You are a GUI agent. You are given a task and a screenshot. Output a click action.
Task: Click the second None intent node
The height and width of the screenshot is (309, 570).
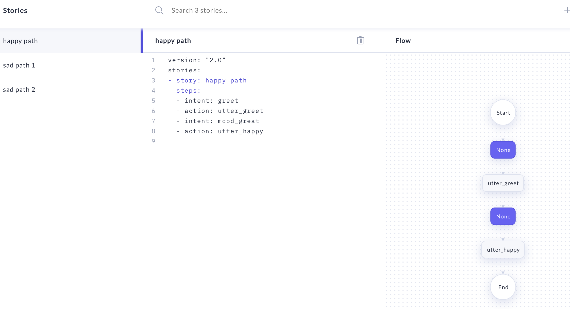click(x=503, y=216)
